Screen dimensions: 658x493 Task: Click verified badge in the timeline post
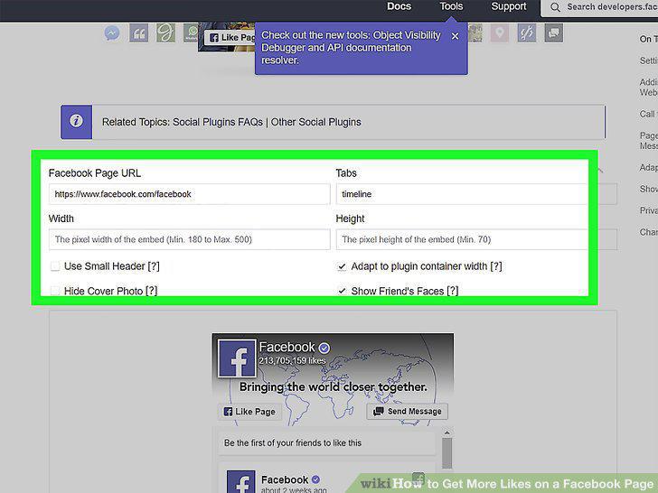click(315, 479)
